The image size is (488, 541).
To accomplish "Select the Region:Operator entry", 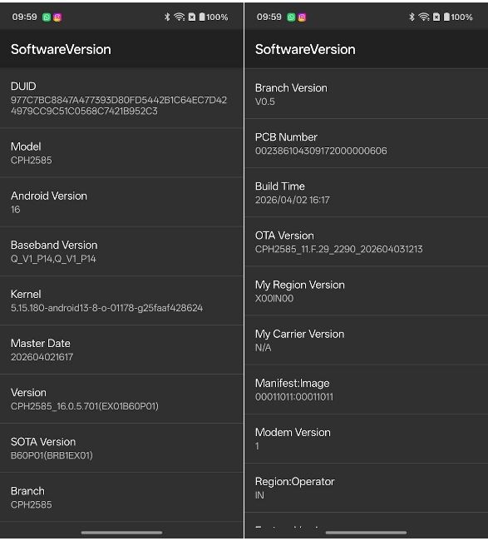I will tap(367, 488).
